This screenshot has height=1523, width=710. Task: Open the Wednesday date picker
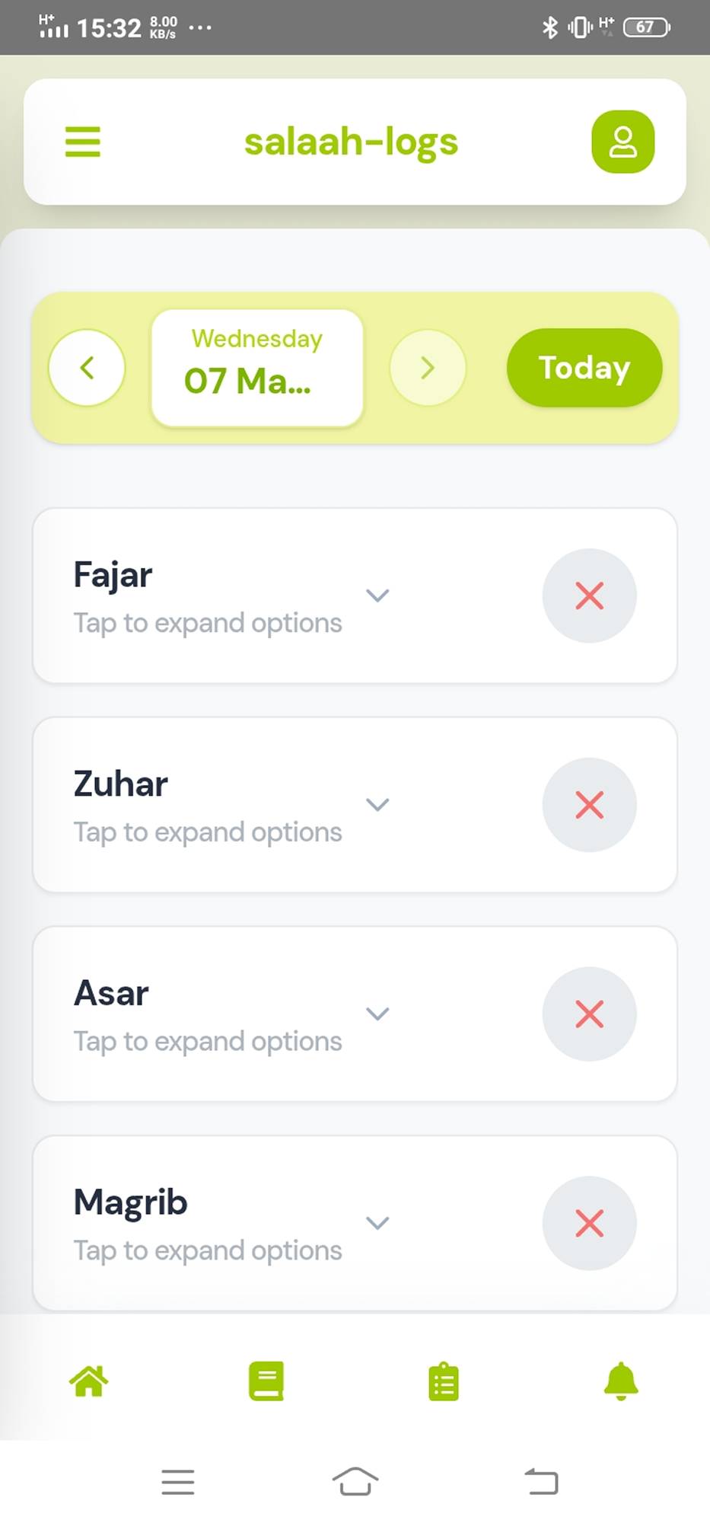pyautogui.click(x=257, y=368)
